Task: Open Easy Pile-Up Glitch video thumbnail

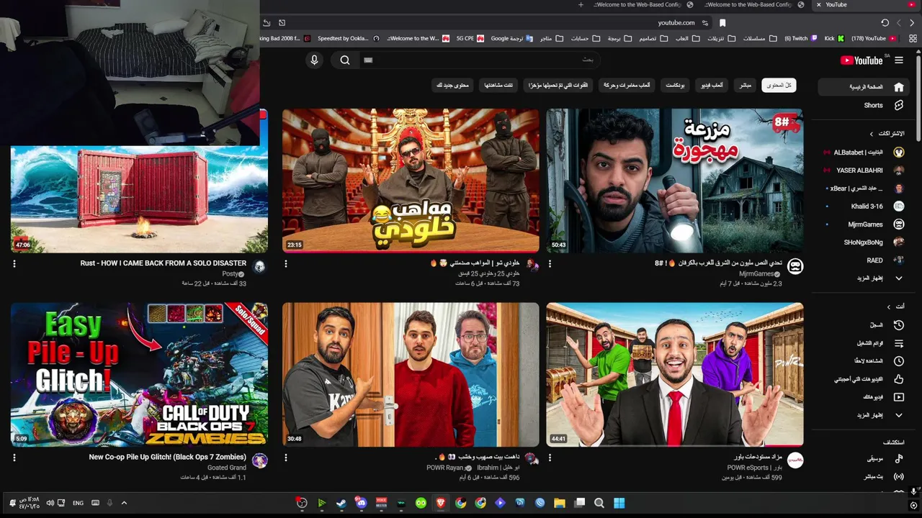Action: (139, 374)
